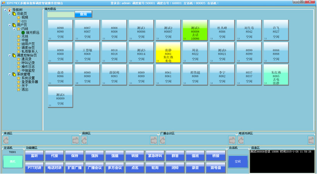Click the search input field beside 查询
Image resolution: width=317 pixels, height=174 pixels.
click(x=61, y=15)
